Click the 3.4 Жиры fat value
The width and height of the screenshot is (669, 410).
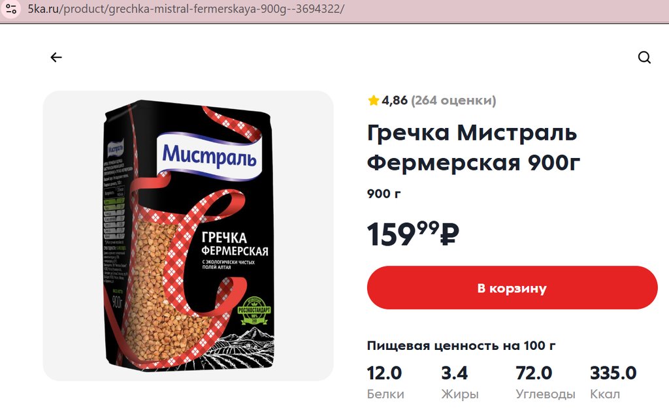coord(455,373)
